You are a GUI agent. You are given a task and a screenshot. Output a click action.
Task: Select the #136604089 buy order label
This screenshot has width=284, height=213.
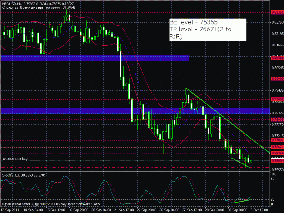15,159
